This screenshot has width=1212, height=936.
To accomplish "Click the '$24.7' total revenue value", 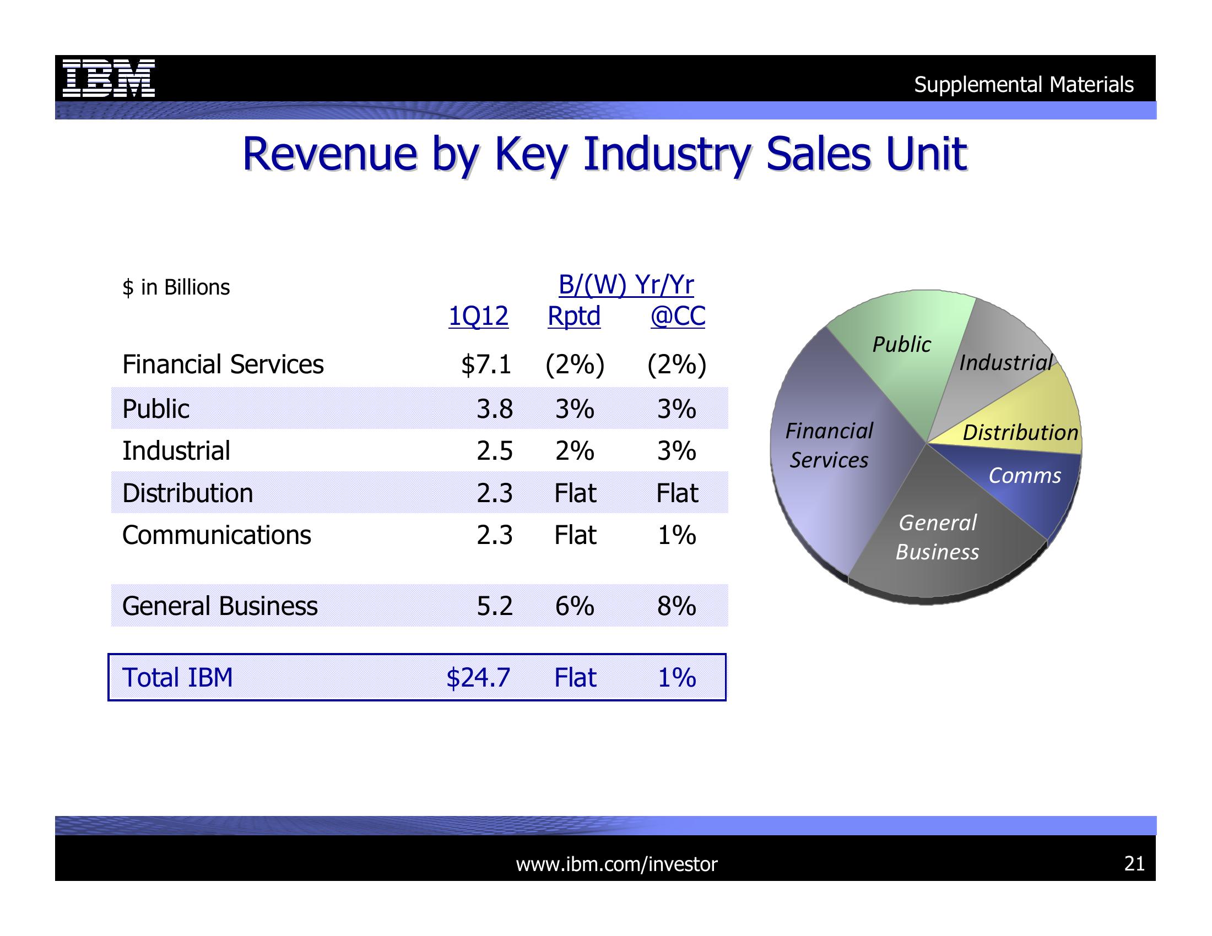I will pos(478,677).
